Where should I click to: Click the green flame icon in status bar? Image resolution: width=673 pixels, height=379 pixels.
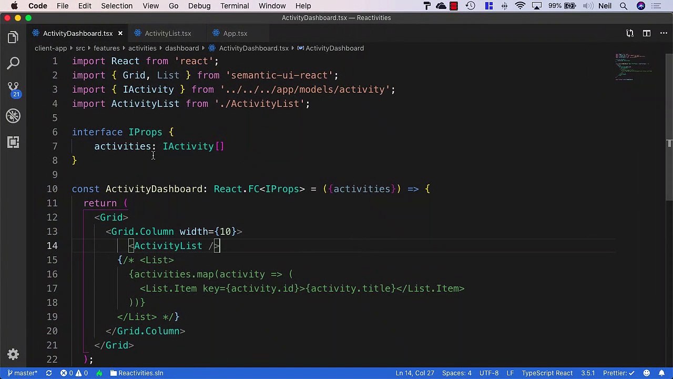point(99,373)
